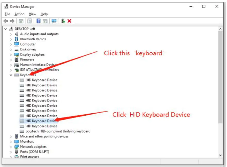The height and width of the screenshot is (167, 227).
Task: Open the Help menu
Action: 44,14
